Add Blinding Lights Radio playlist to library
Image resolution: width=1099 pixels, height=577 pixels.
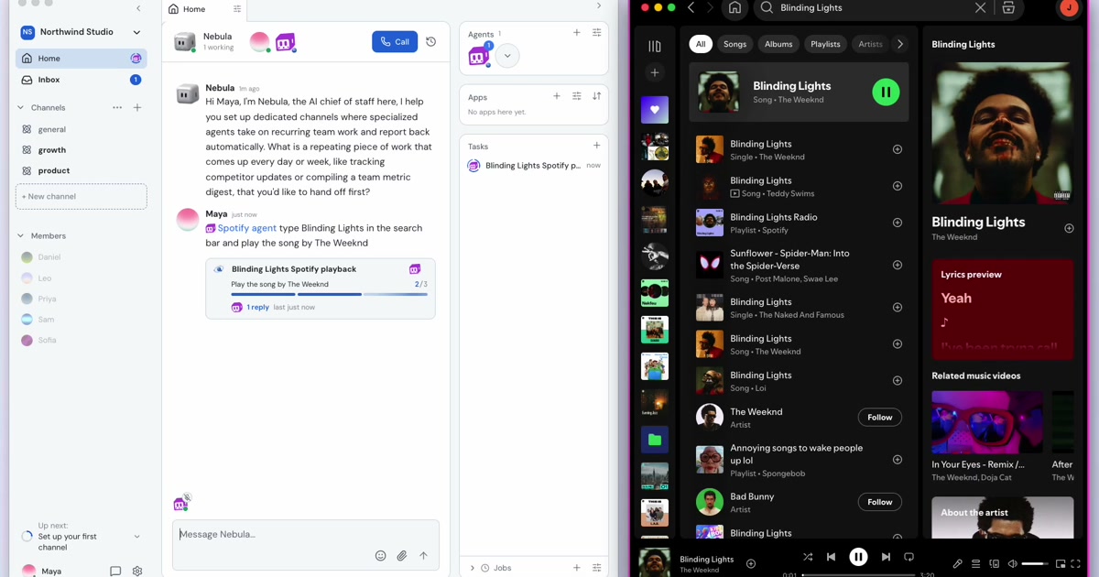(x=898, y=223)
